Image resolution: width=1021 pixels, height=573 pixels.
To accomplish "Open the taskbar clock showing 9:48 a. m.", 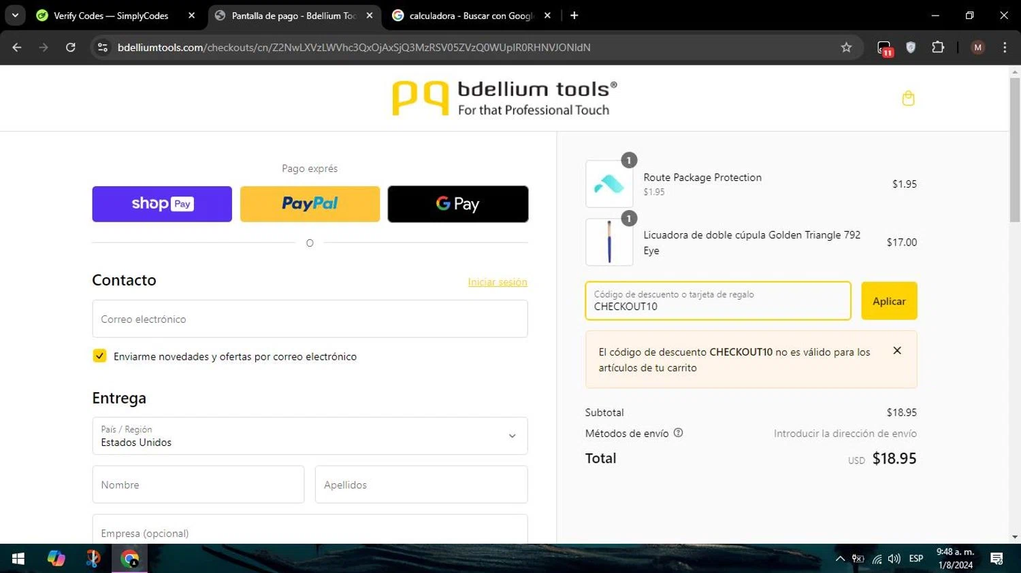I will (955, 559).
